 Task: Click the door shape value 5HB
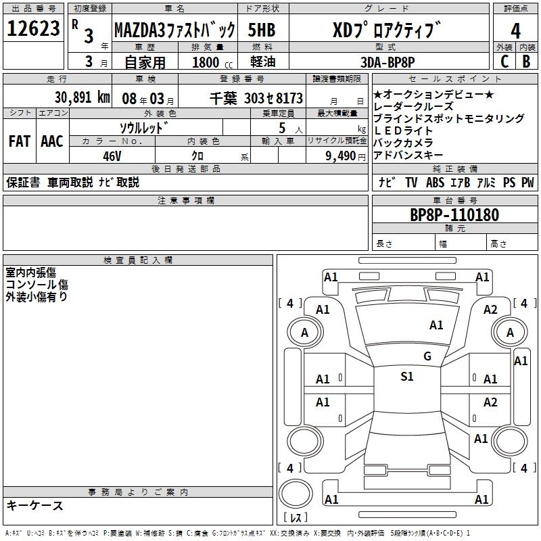click(262, 30)
